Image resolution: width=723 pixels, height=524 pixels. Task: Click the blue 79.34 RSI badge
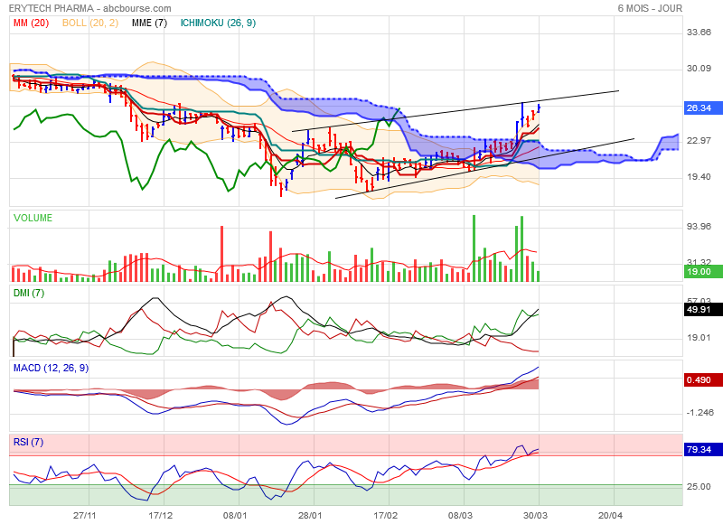[703, 449]
